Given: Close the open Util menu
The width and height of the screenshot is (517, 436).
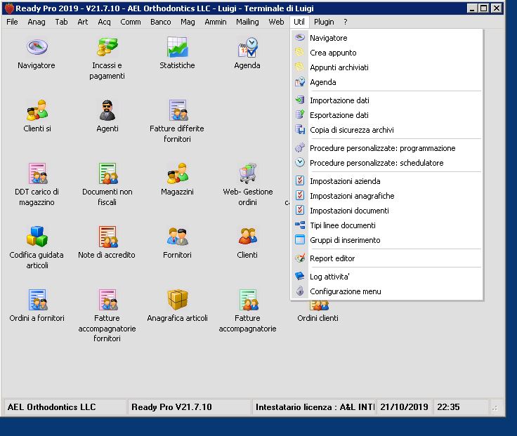Looking at the screenshot, I should click(x=299, y=22).
